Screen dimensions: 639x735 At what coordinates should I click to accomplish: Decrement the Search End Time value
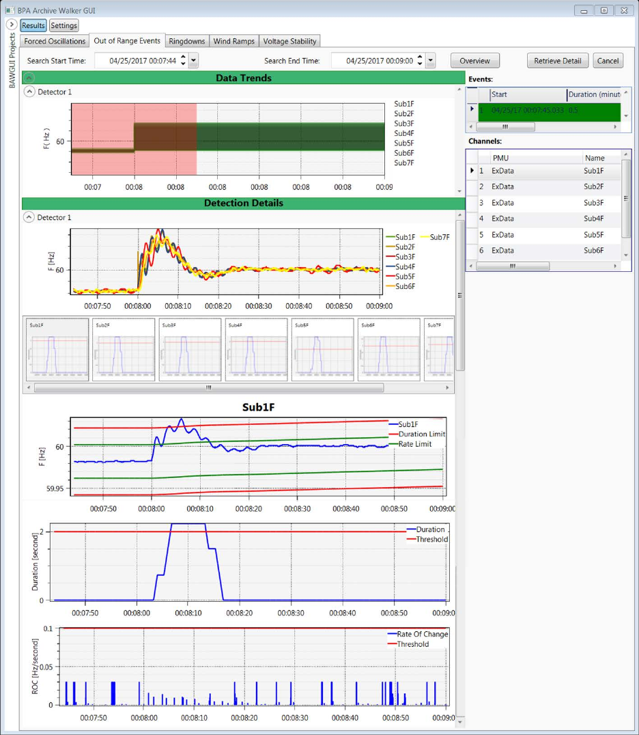pyautogui.click(x=420, y=64)
